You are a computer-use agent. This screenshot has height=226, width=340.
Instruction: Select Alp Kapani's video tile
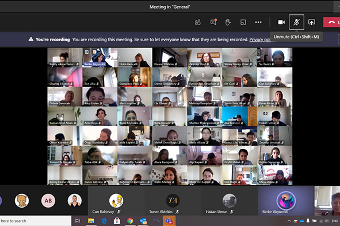[205, 155]
